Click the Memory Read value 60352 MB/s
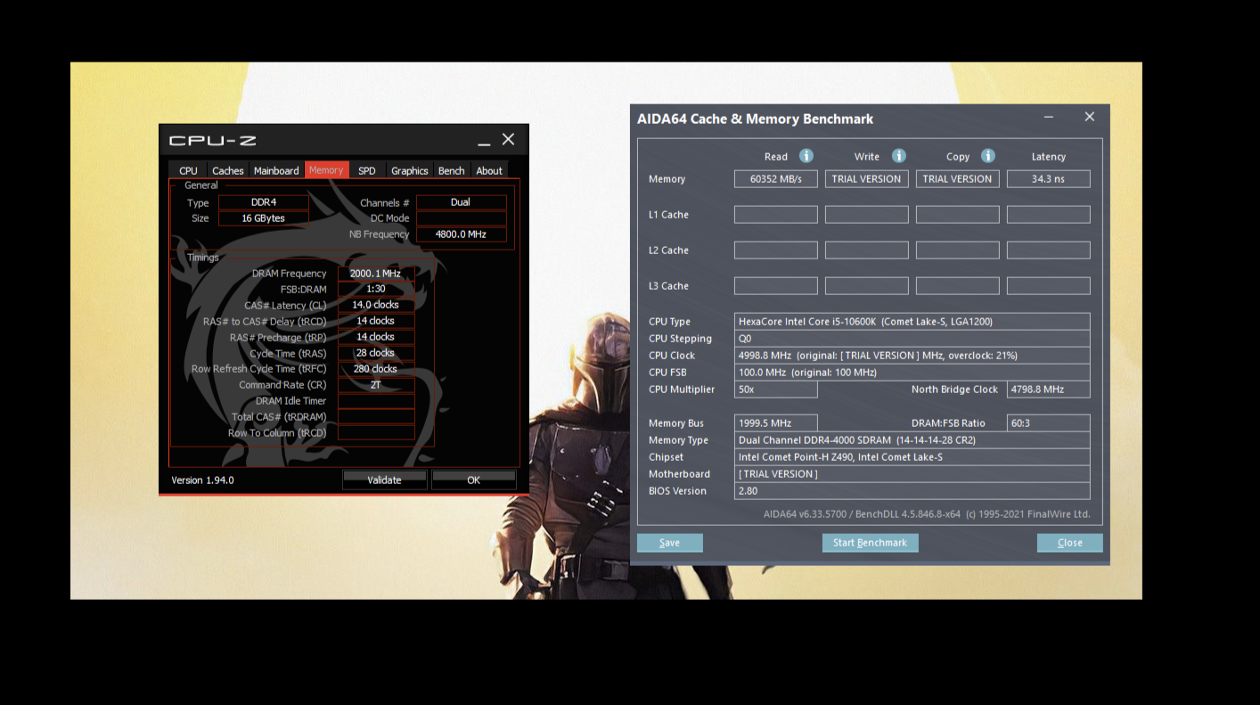Image resolution: width=1260 pixels, height=705 pixels. (x=776, y=179)
